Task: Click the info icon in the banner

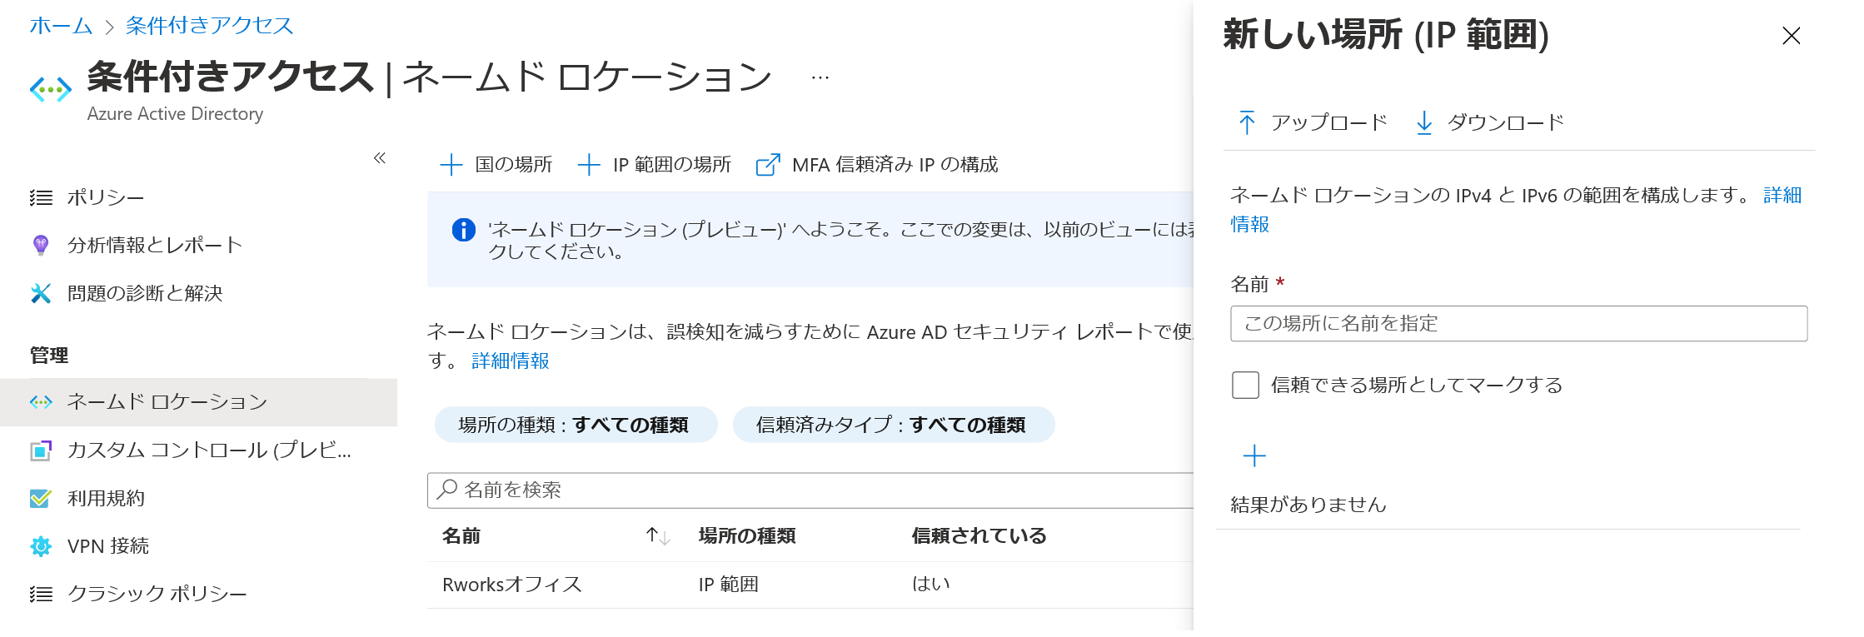Action: [463, 230]
